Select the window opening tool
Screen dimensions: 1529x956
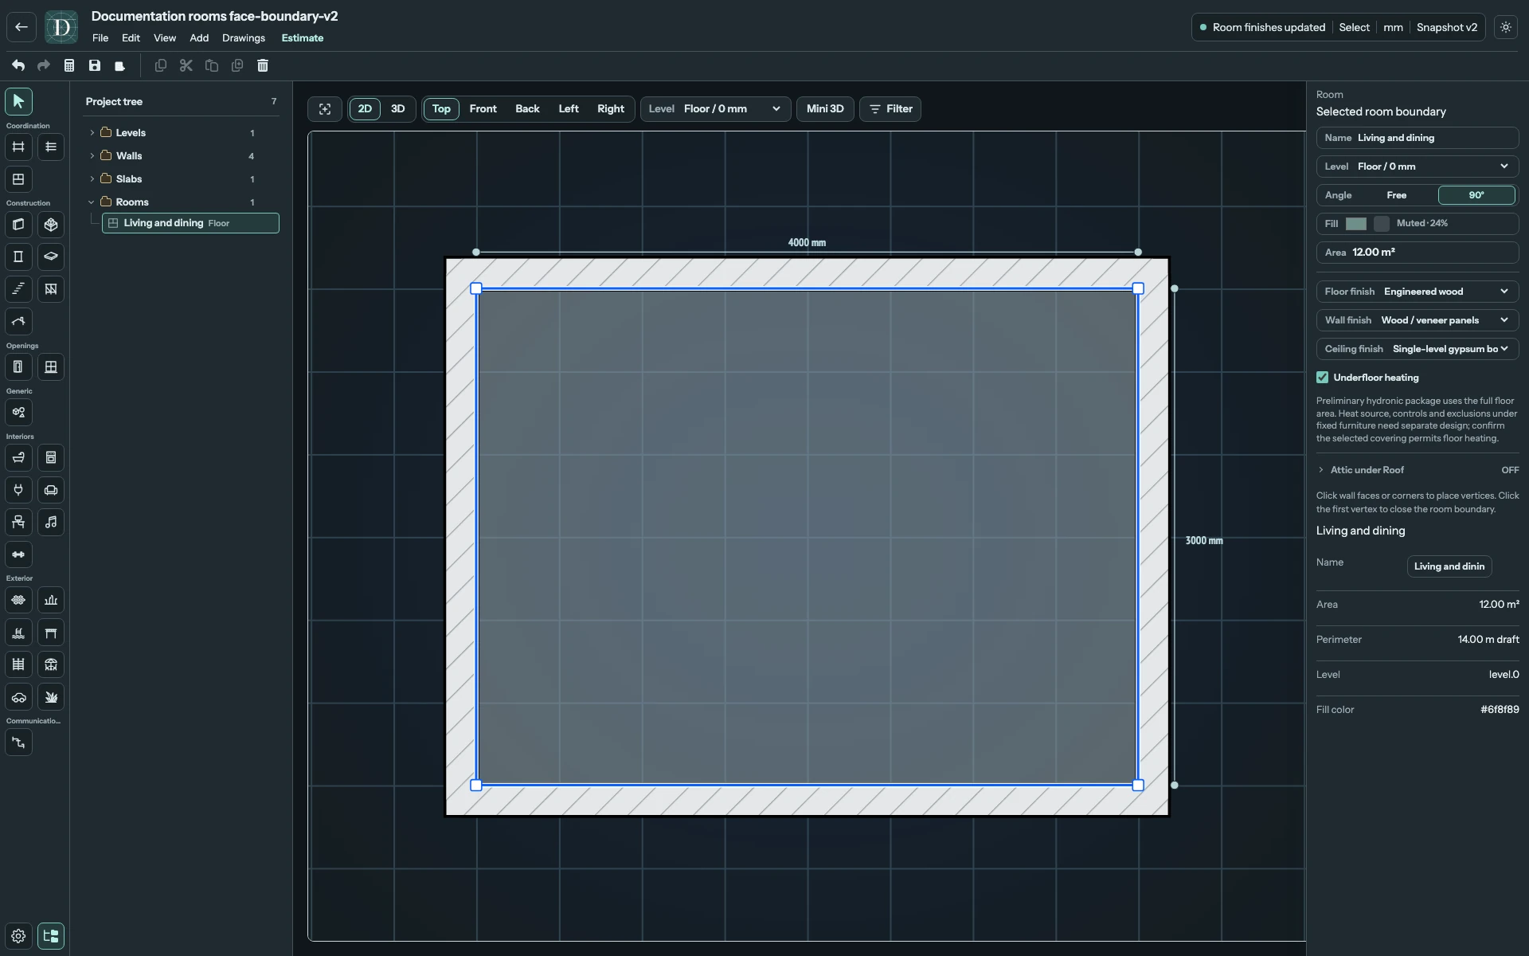(x=51, y=367)
